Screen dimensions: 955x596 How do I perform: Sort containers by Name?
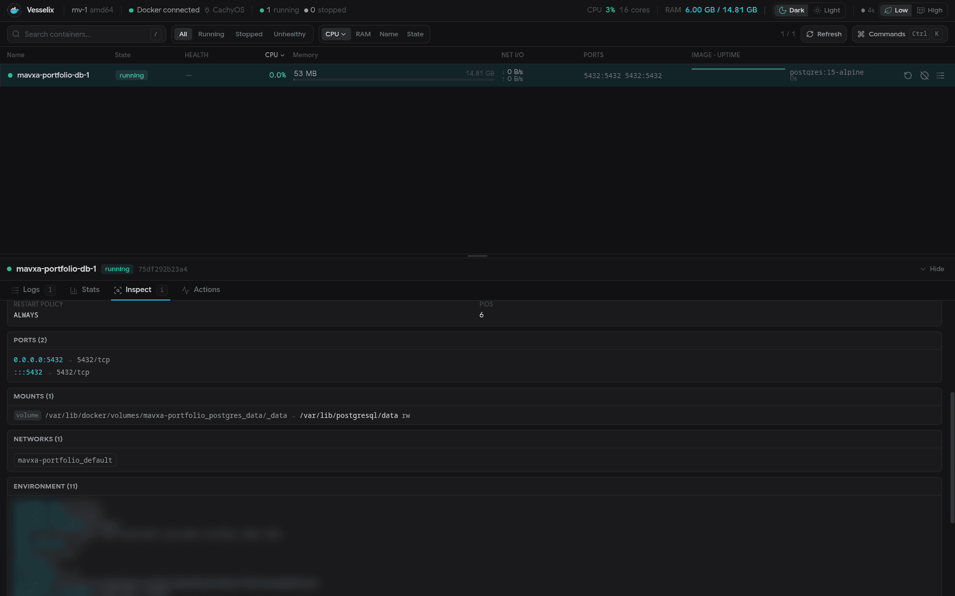coord(388,34)
